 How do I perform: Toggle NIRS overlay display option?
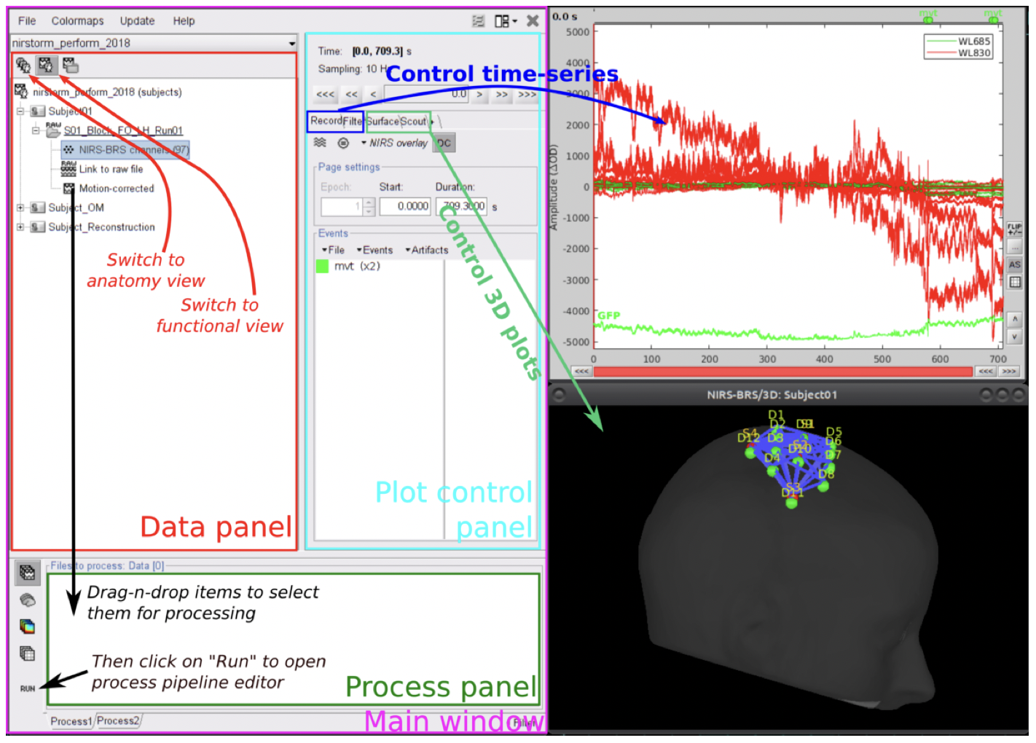pyautogui.click(x=396, y=143)
